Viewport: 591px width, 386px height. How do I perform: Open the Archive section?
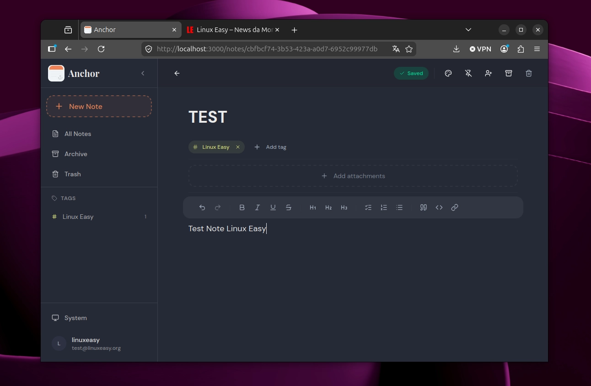point(99,154)
